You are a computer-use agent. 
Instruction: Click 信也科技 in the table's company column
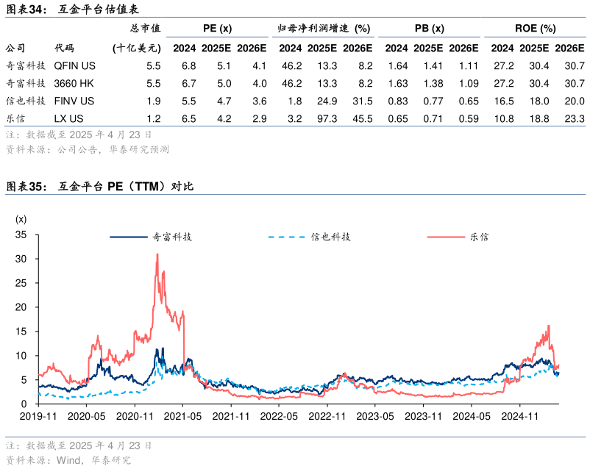coord(26,101)
